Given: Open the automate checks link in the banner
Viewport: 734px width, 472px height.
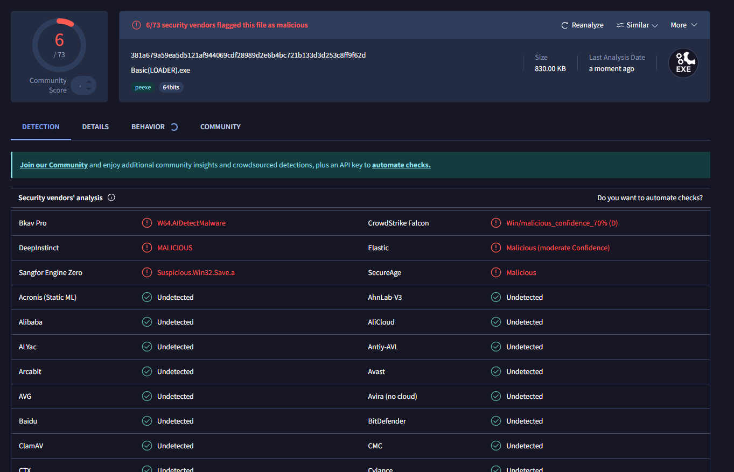Looking at the screenshot, I should coord(401,165).
